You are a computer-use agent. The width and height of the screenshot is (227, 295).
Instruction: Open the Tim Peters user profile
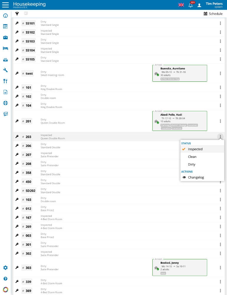tap(214, 5)
